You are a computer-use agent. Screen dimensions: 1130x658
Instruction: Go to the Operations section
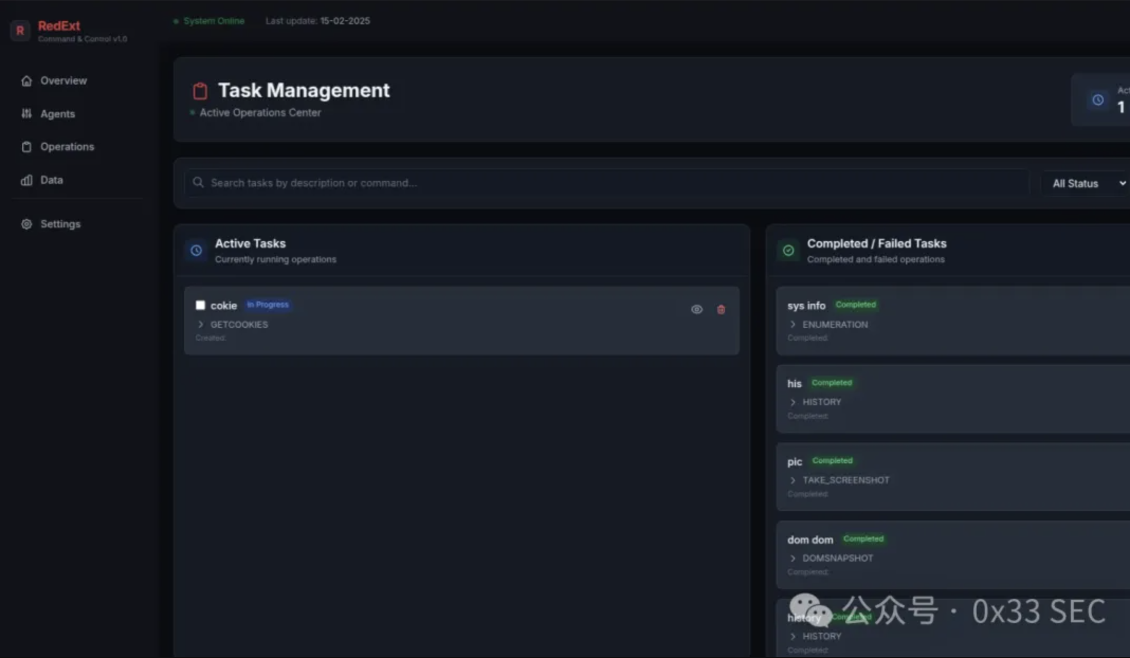coord(67,147)
